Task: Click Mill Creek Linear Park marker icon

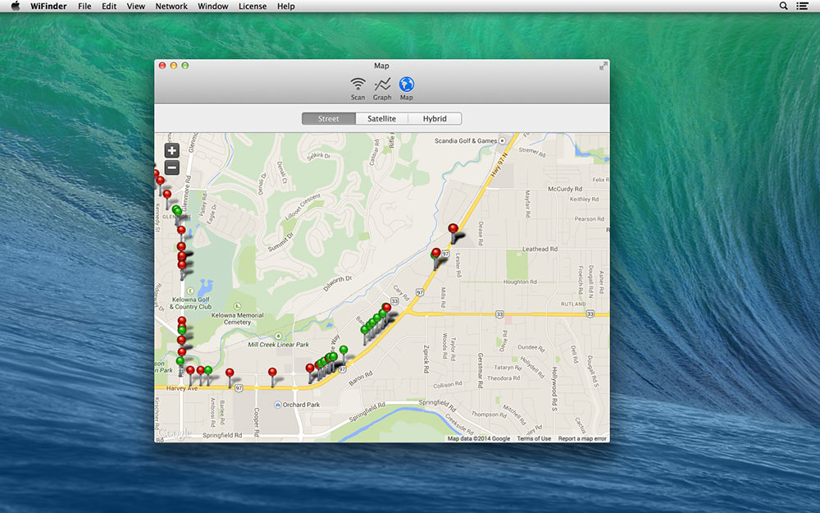Action: tap(278, 336)
